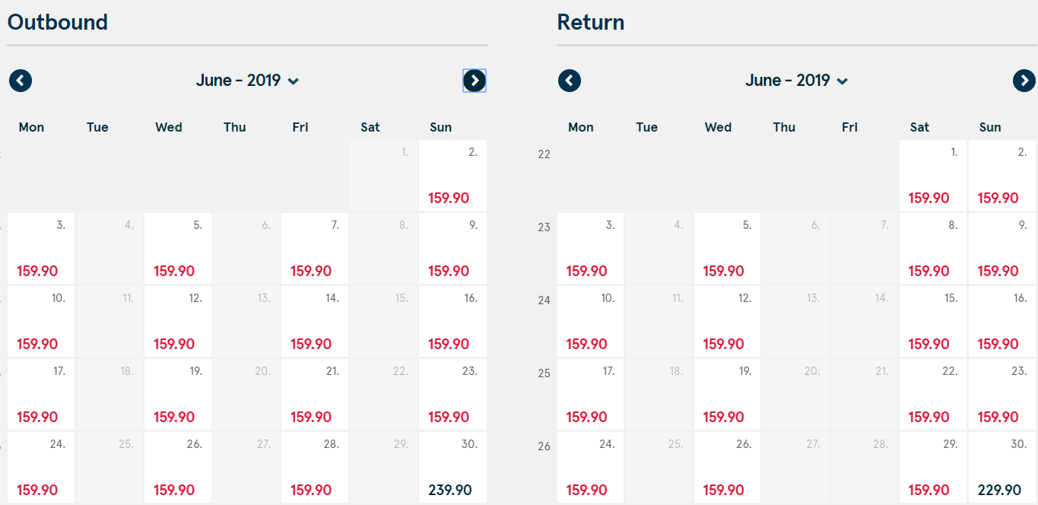Pick Return Sunday June 9
Image resolution: width=1038 pixels, height=505 pixels.
point(1002,248)
